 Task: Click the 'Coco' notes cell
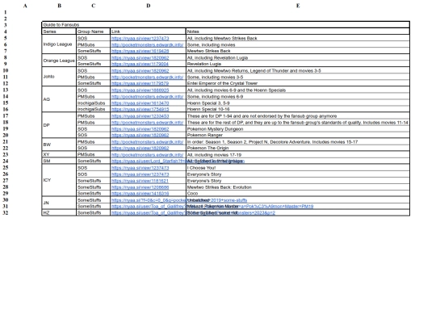(298, 193)
